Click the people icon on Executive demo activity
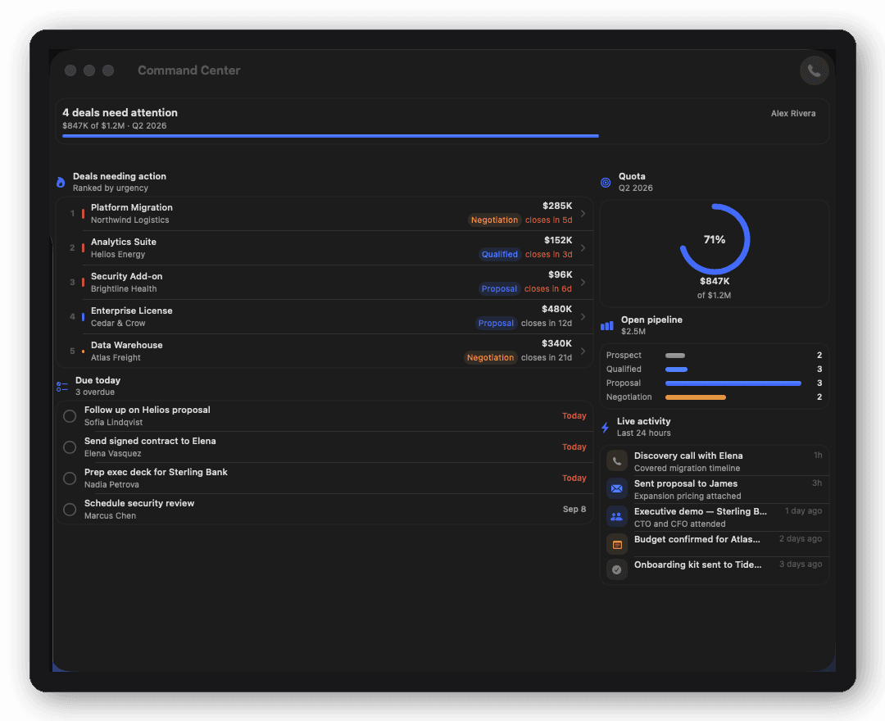This screenshot has width=885, height=721. [616, 516]
